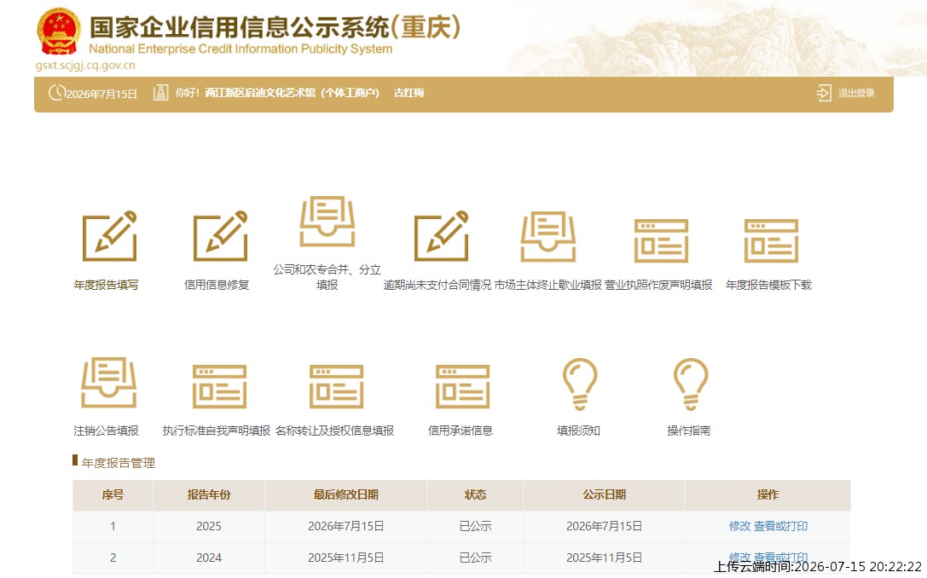
Task: Click 修改 link for 2025 report
Action: click(x=739, y=526)
